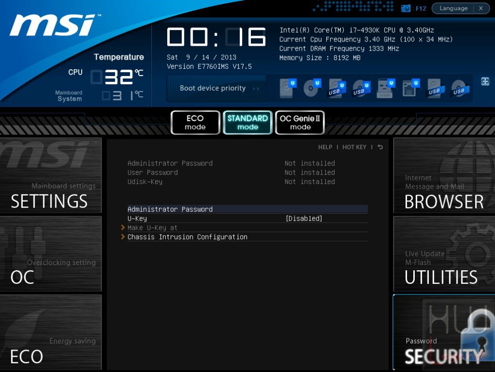
Task: Click the Boot device priority label
Action: pos(213,88)
